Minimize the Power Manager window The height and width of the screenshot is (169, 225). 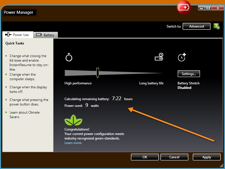pyautogui.click(x=201, y=8)
